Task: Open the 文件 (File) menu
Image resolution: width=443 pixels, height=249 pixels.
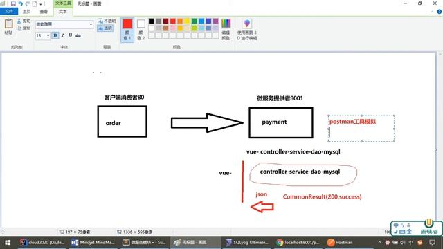Action: (9, 12)
